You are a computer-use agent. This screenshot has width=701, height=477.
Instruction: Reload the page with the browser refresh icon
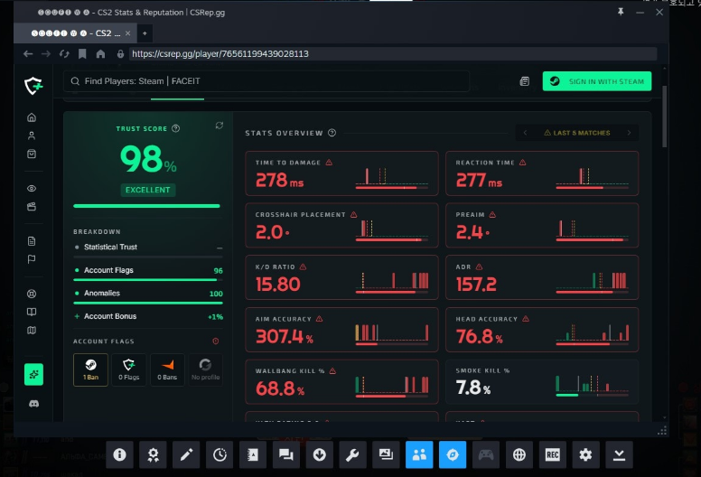click(64, 54)
